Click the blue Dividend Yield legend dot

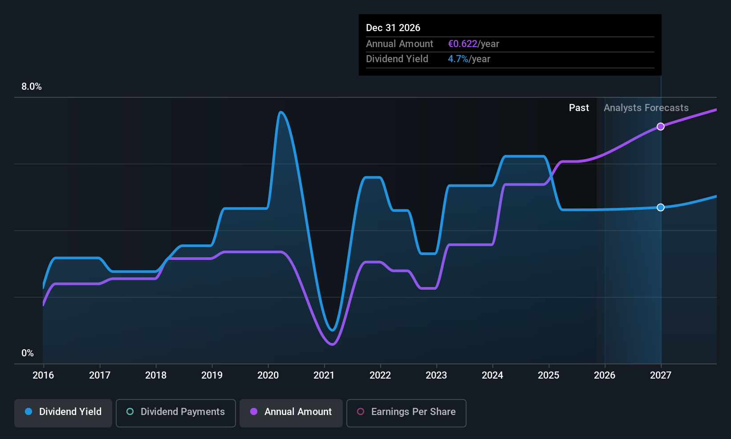(28, 412)
